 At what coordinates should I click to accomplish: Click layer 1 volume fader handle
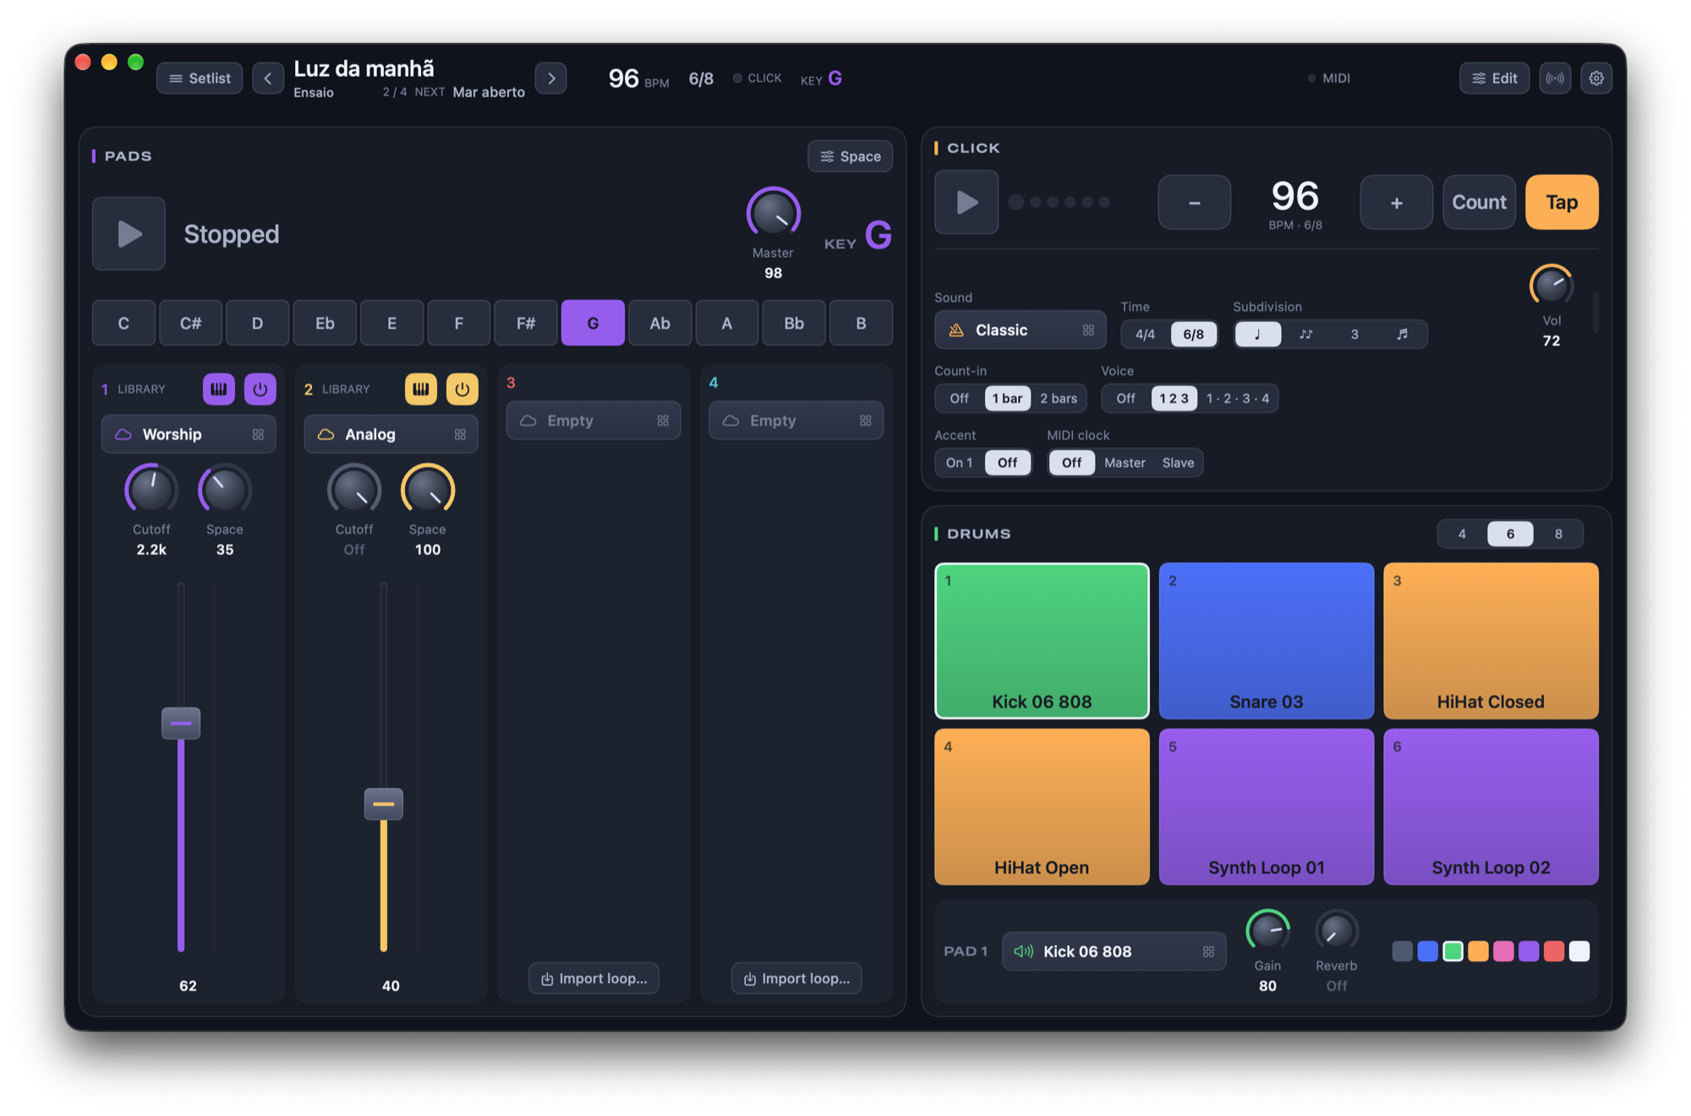pos(181,723)
